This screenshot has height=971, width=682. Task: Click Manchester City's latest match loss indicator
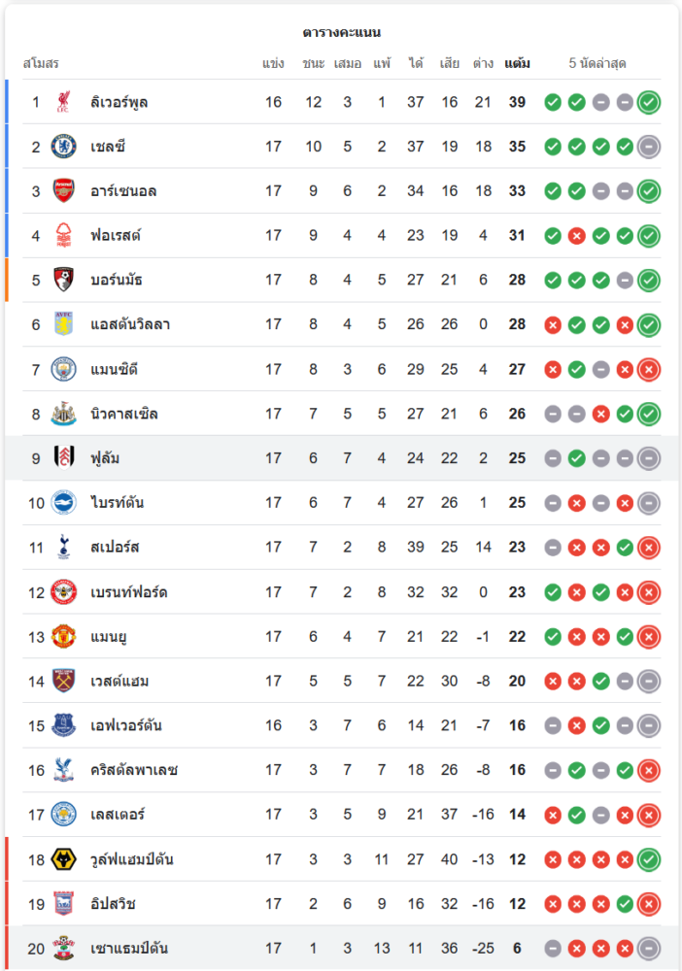point(649,369)
